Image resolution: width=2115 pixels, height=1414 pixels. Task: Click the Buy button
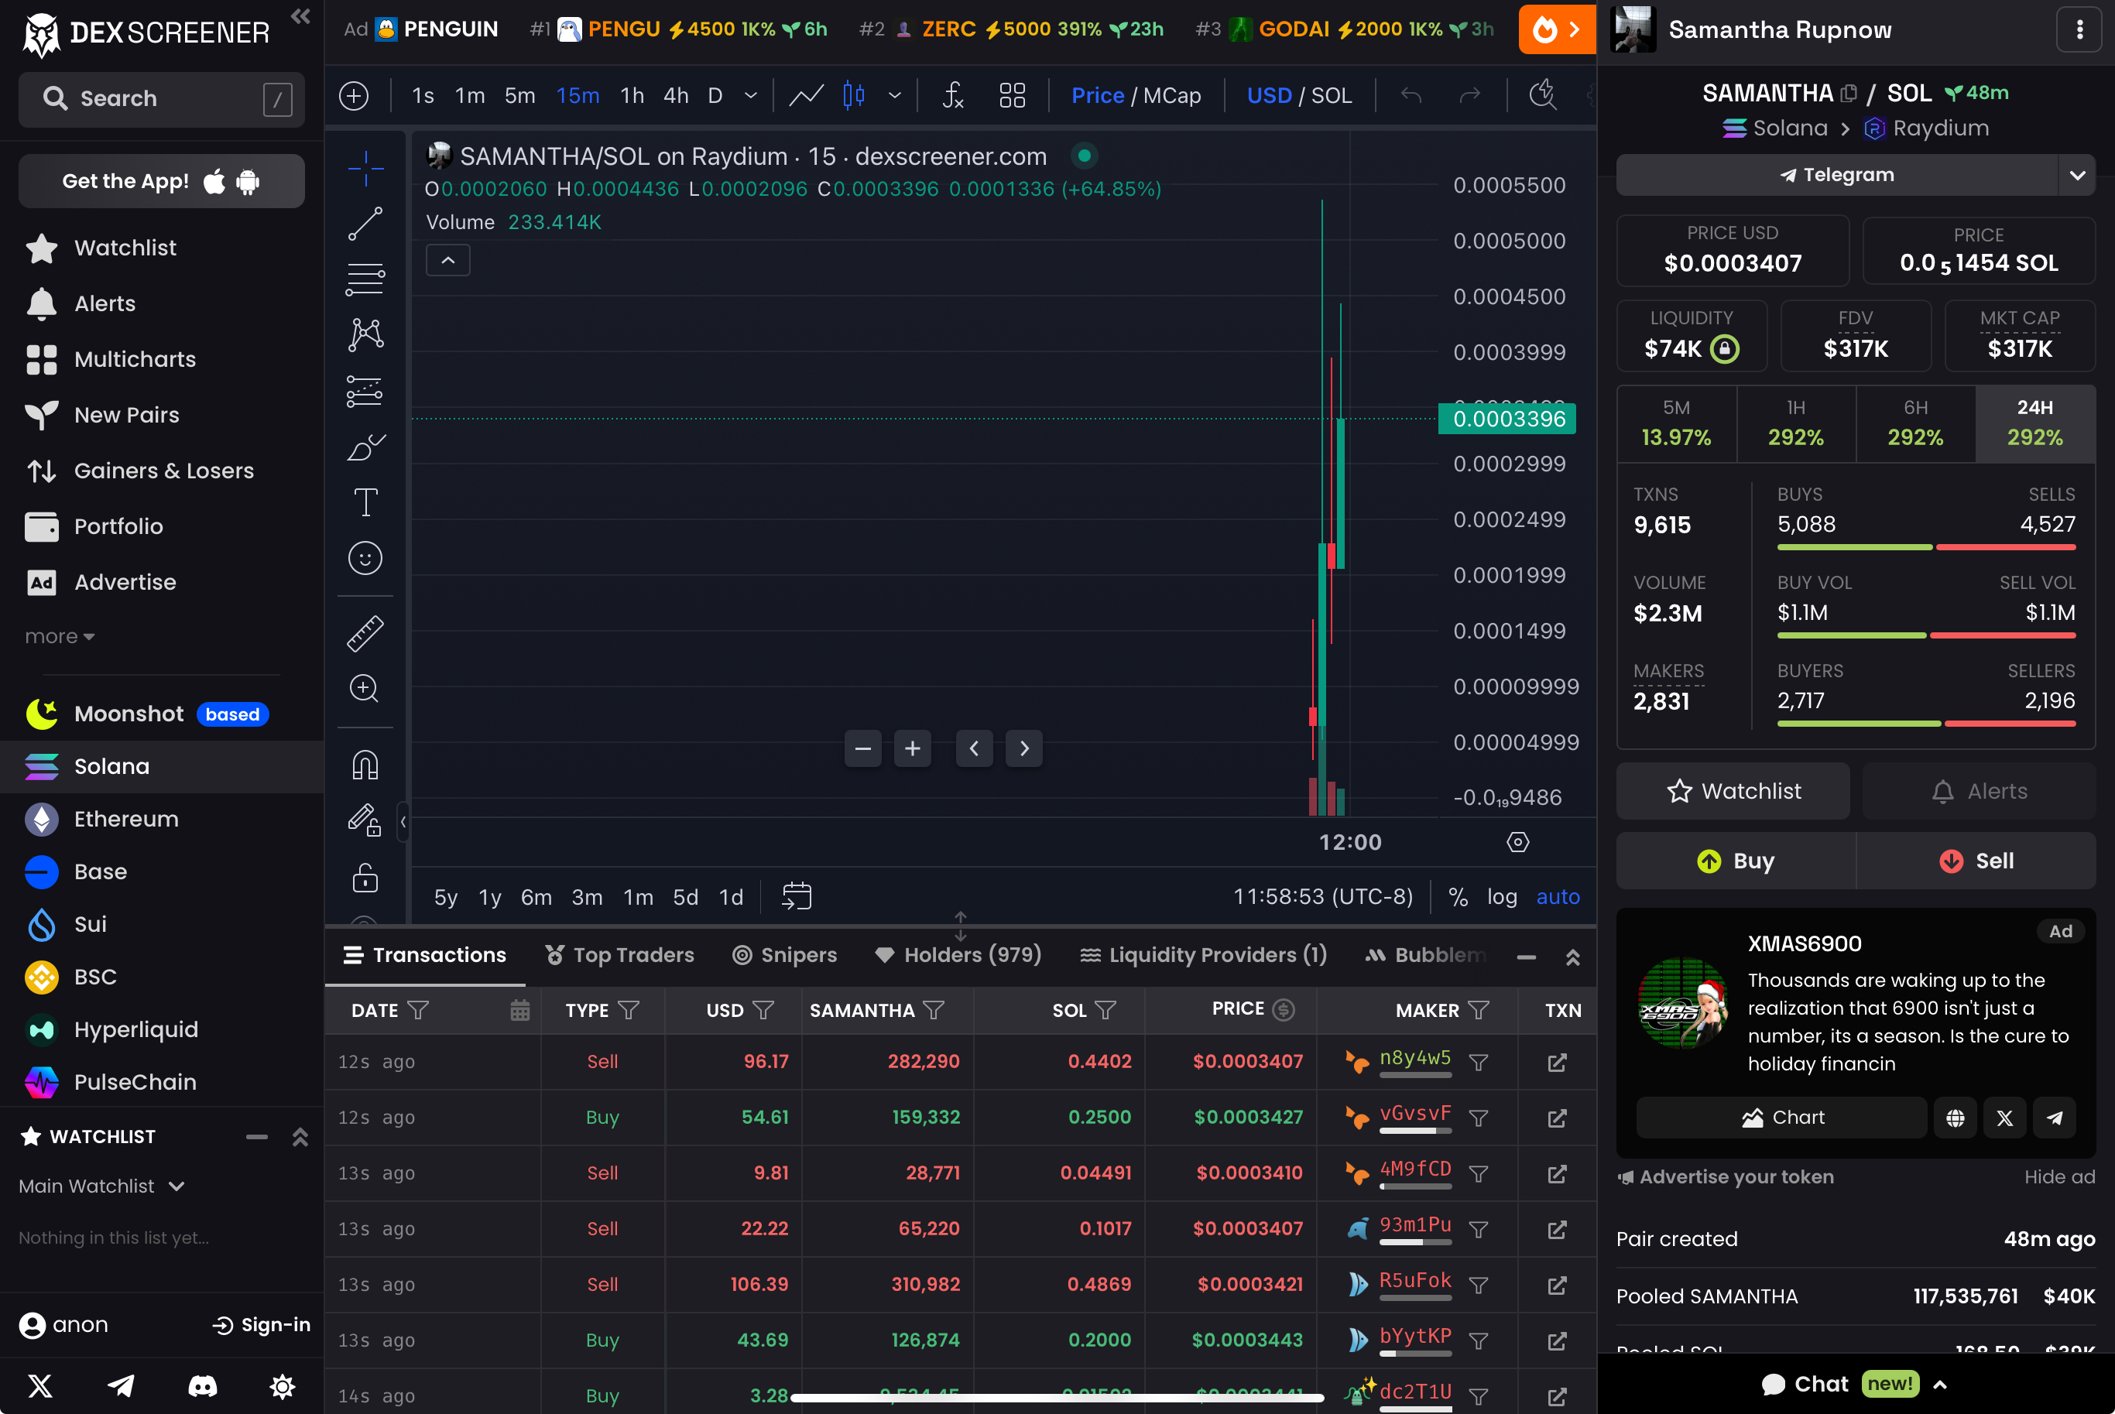(x=1736, y=861)
